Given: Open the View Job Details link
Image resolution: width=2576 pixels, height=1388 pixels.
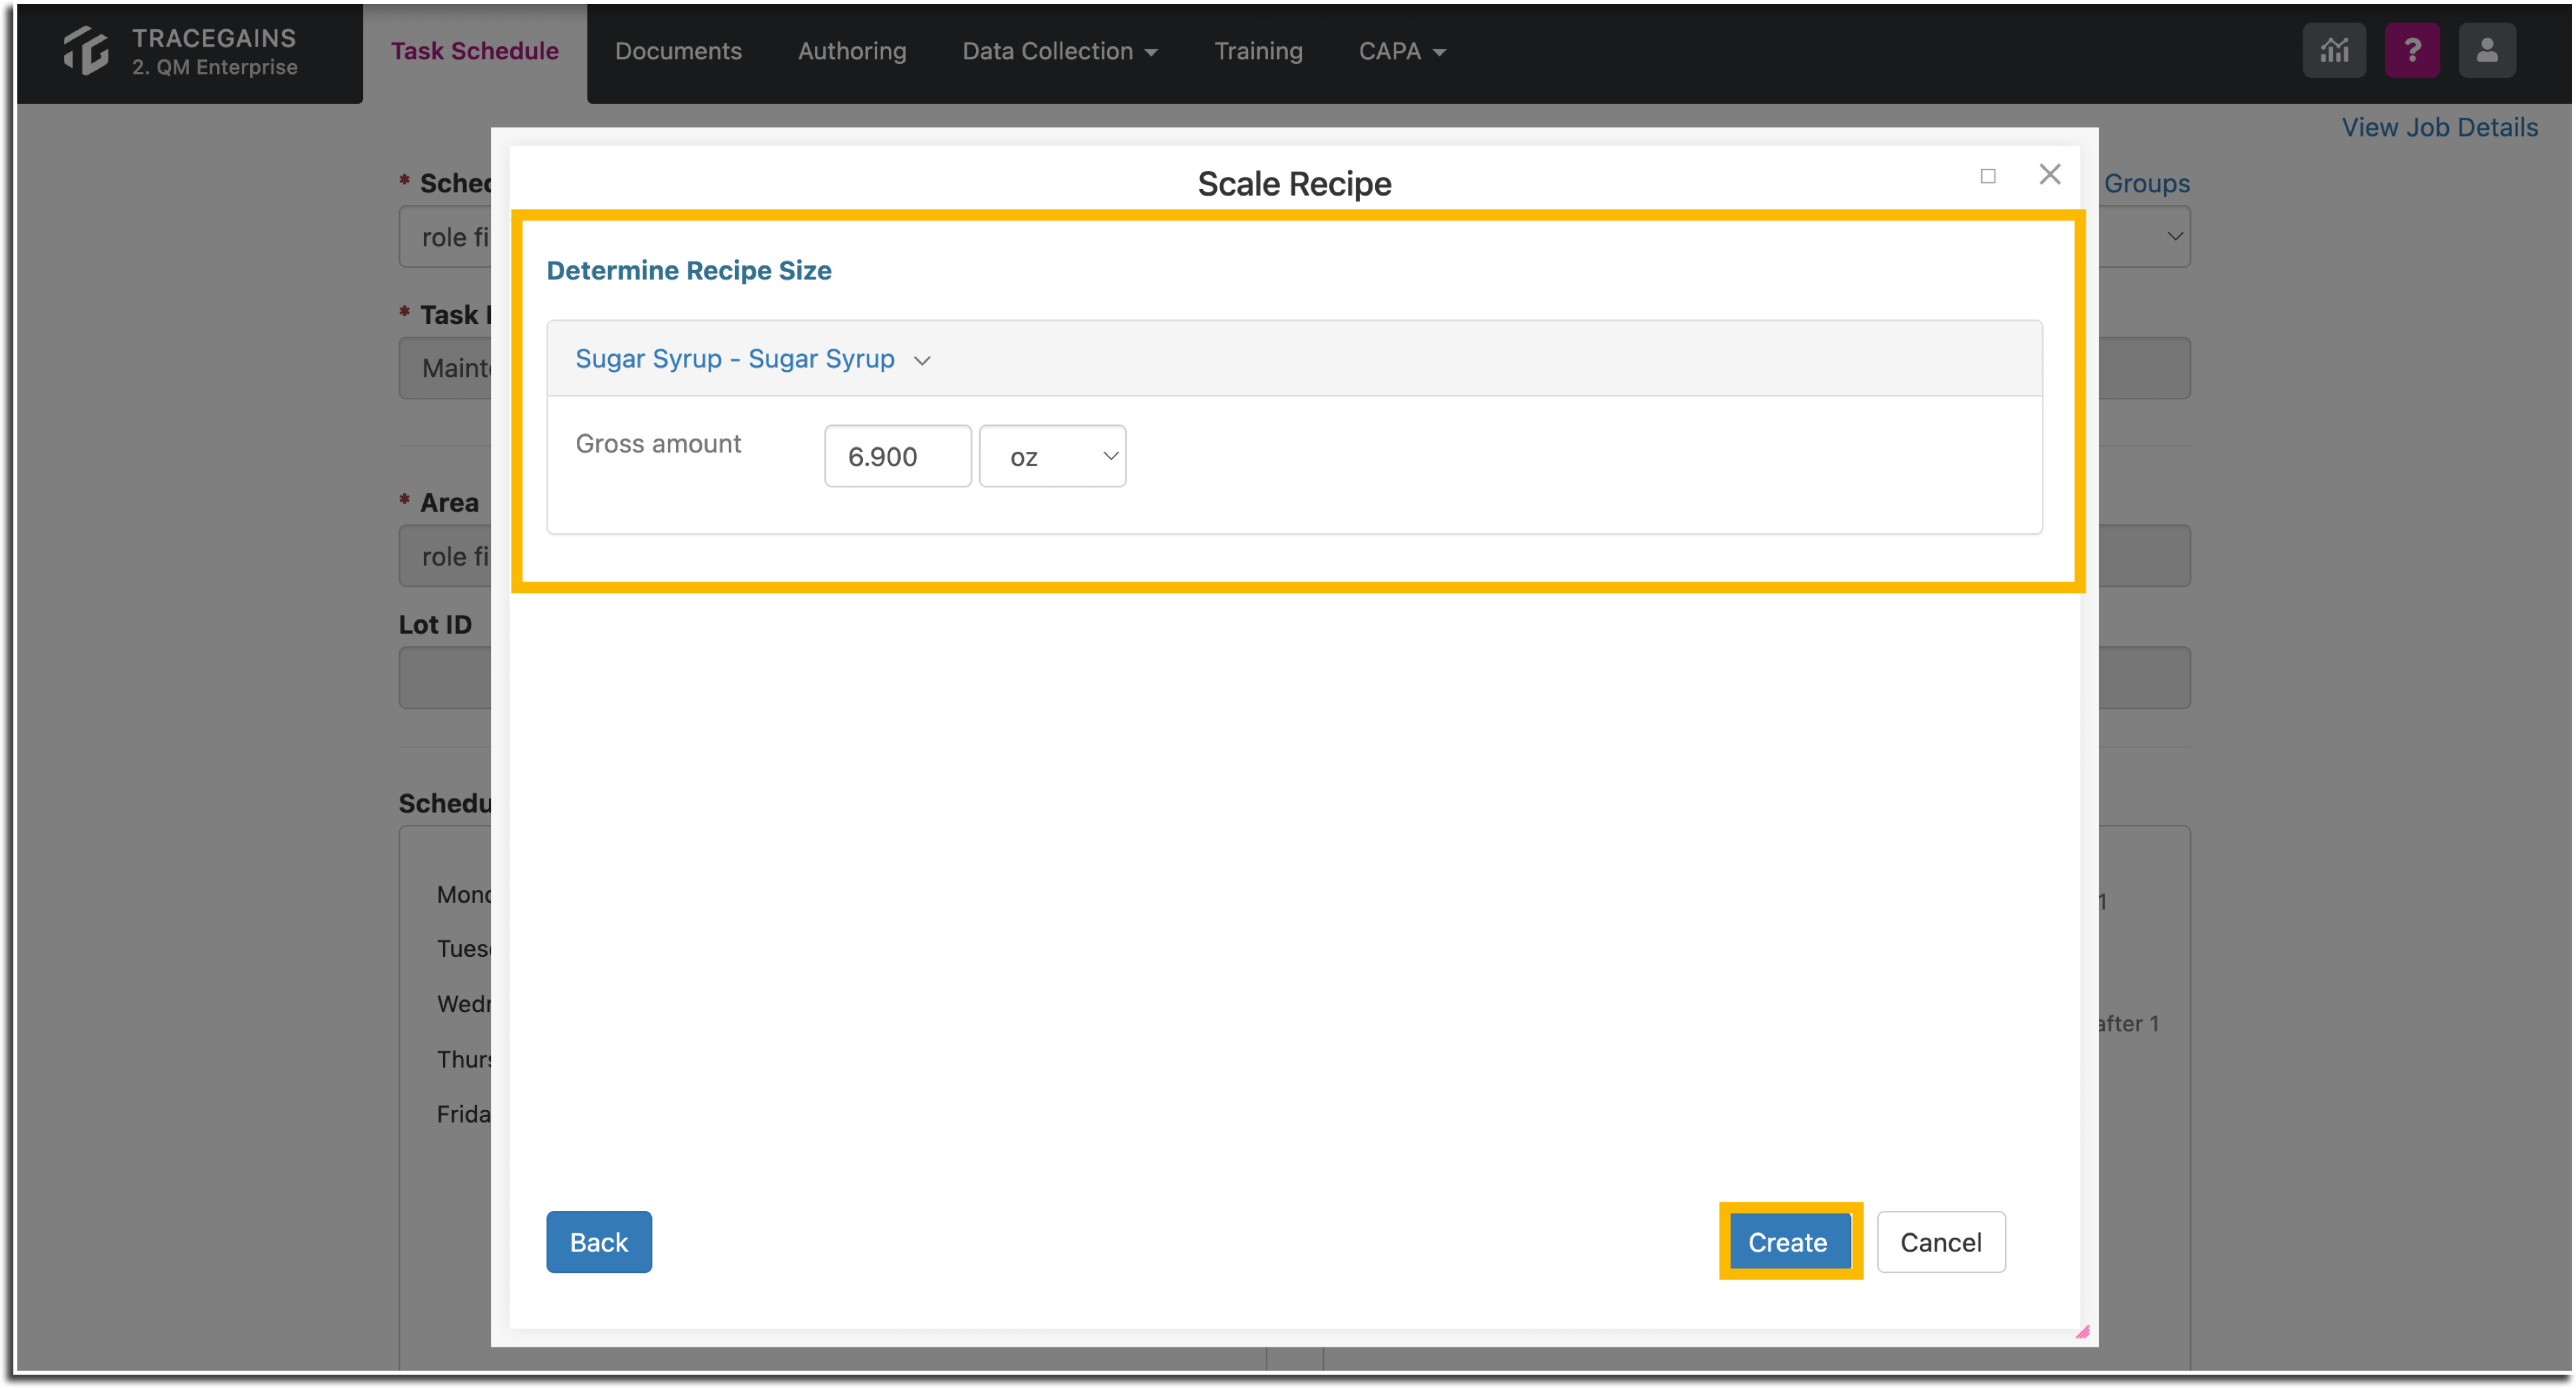Looking at the screenshot, I should [x=2439, y=127].
